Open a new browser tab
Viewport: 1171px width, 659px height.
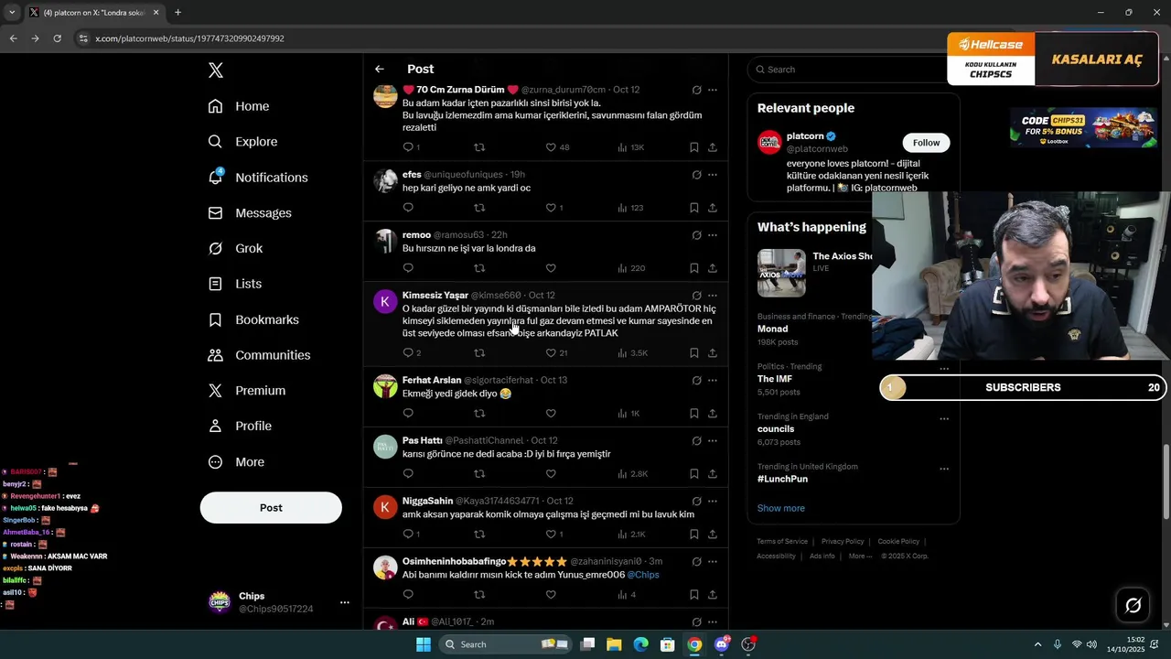pos(177,13)
